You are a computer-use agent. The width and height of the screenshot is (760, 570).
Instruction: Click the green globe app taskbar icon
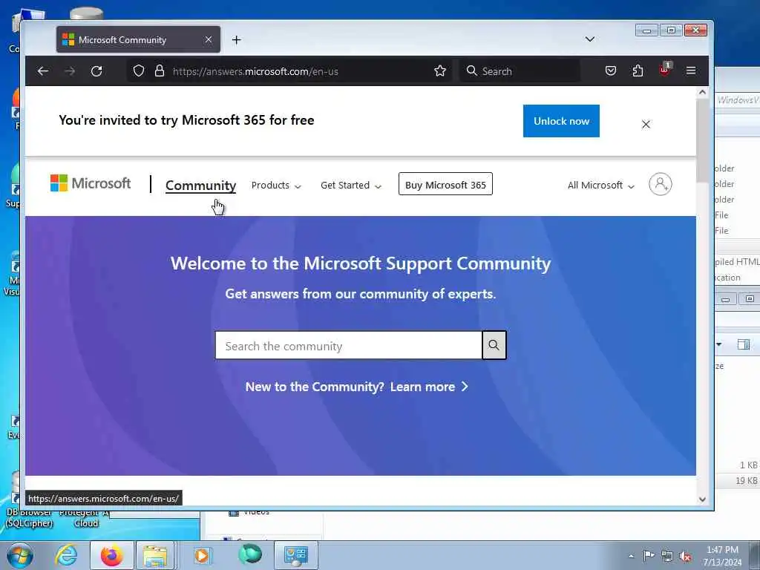click(250, 554)
